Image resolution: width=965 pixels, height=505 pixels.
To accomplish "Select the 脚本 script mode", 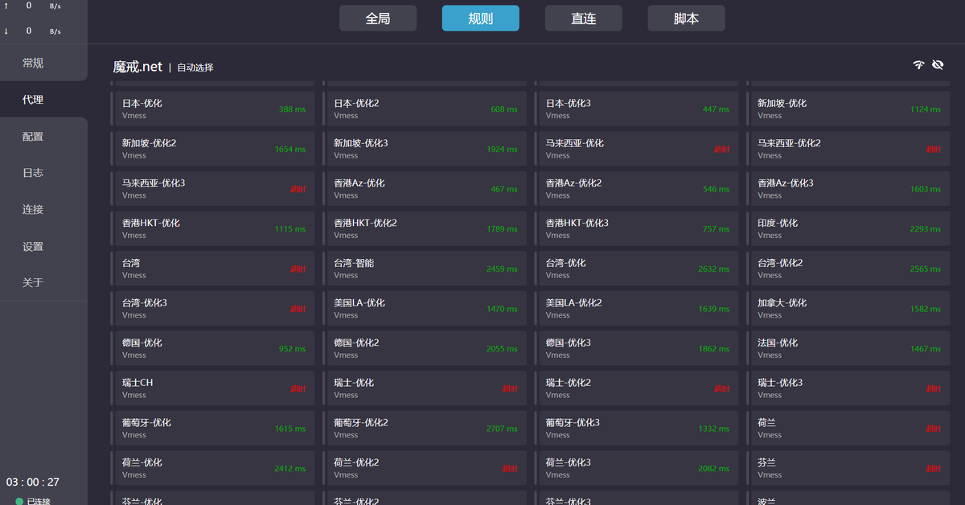I will (x=687, y=18).
